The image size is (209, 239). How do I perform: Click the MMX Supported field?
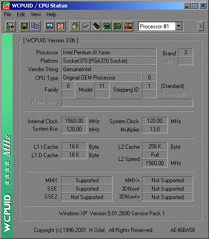87,180
